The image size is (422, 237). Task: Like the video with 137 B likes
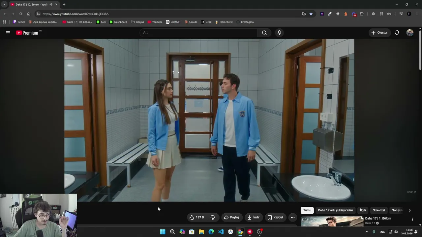click(x=197, y=217)
